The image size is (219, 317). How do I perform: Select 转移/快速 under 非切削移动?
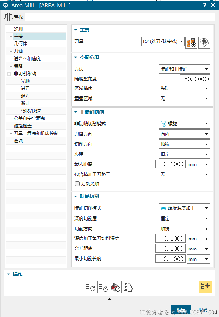pos(31,111)
